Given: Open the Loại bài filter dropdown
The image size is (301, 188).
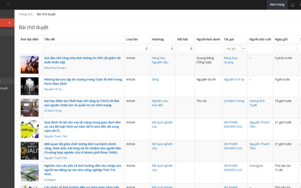Looking at the screenshot, I should [137, 49].
